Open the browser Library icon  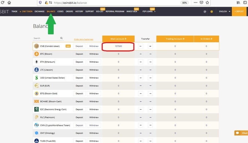point(238,2)
